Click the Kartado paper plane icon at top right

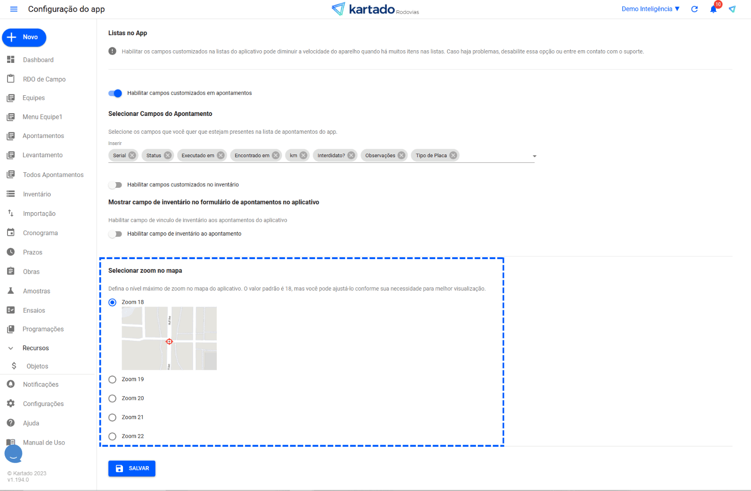(732, 9)
